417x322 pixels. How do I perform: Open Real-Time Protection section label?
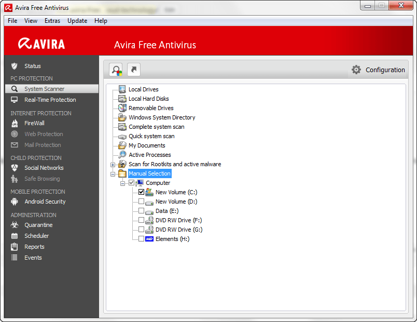50,100
